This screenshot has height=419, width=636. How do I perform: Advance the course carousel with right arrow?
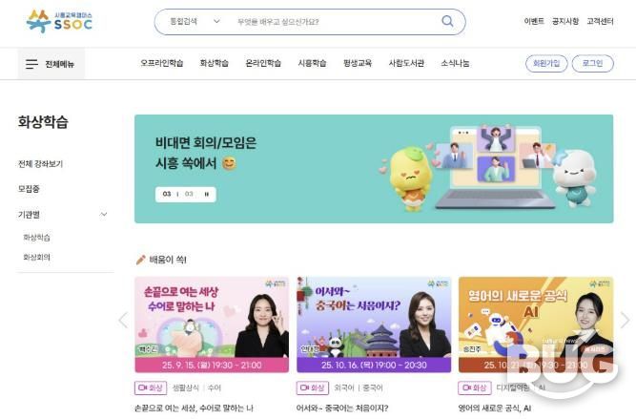626,320
